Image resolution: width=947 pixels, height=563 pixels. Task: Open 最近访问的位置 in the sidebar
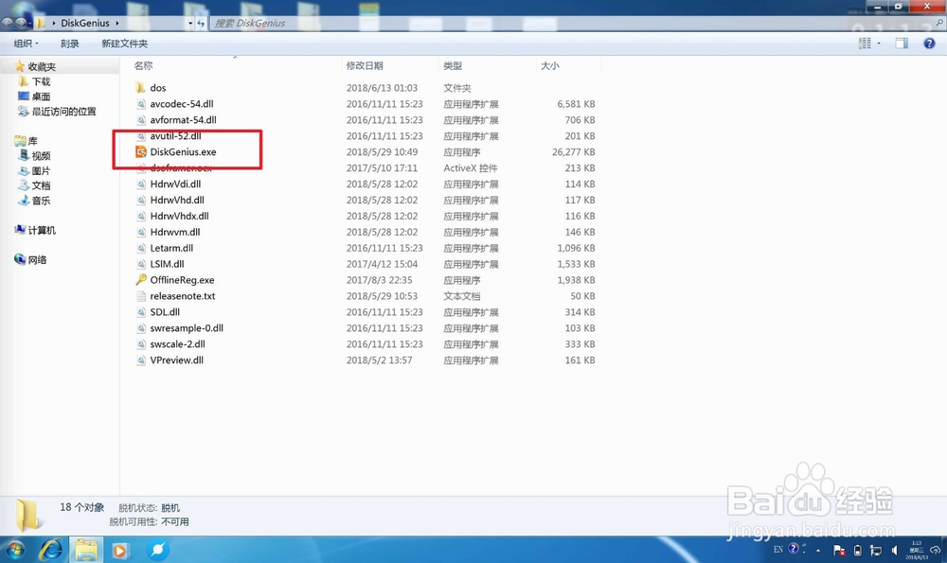click(63, 112)
